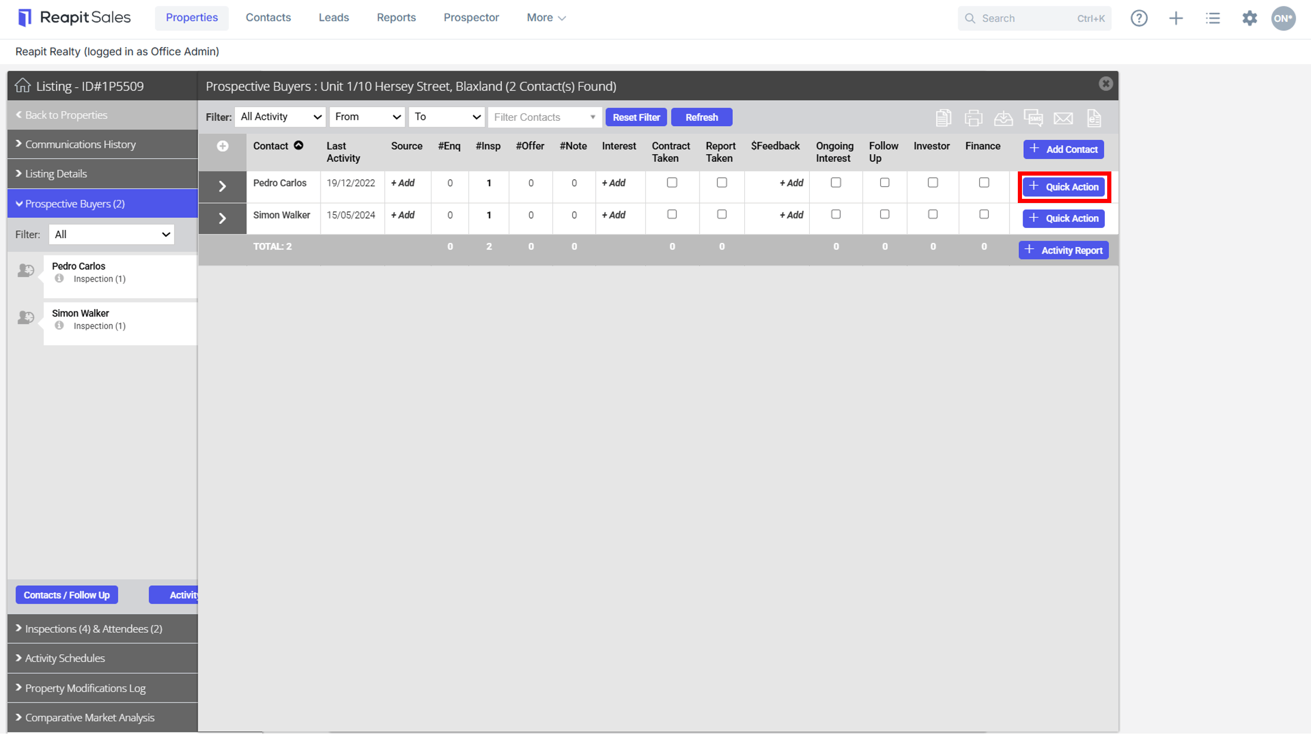Open the Reports menu tab
This screenshot has height=737, width=1311.
click(396, 18)
